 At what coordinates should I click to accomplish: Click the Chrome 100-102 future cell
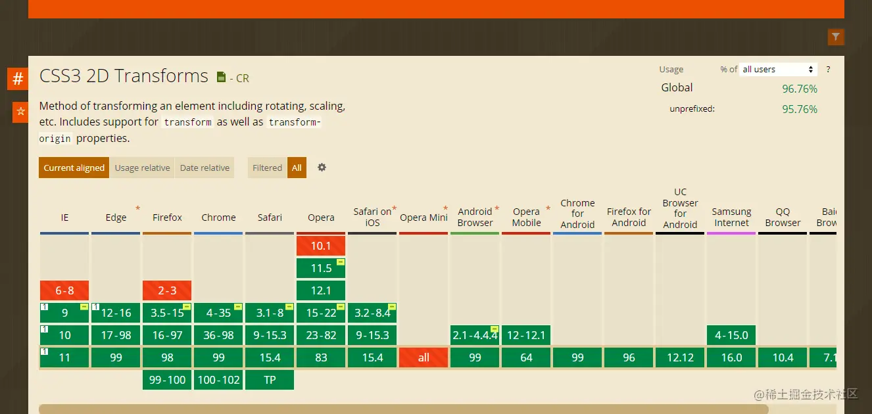click(x=218, y=380)
